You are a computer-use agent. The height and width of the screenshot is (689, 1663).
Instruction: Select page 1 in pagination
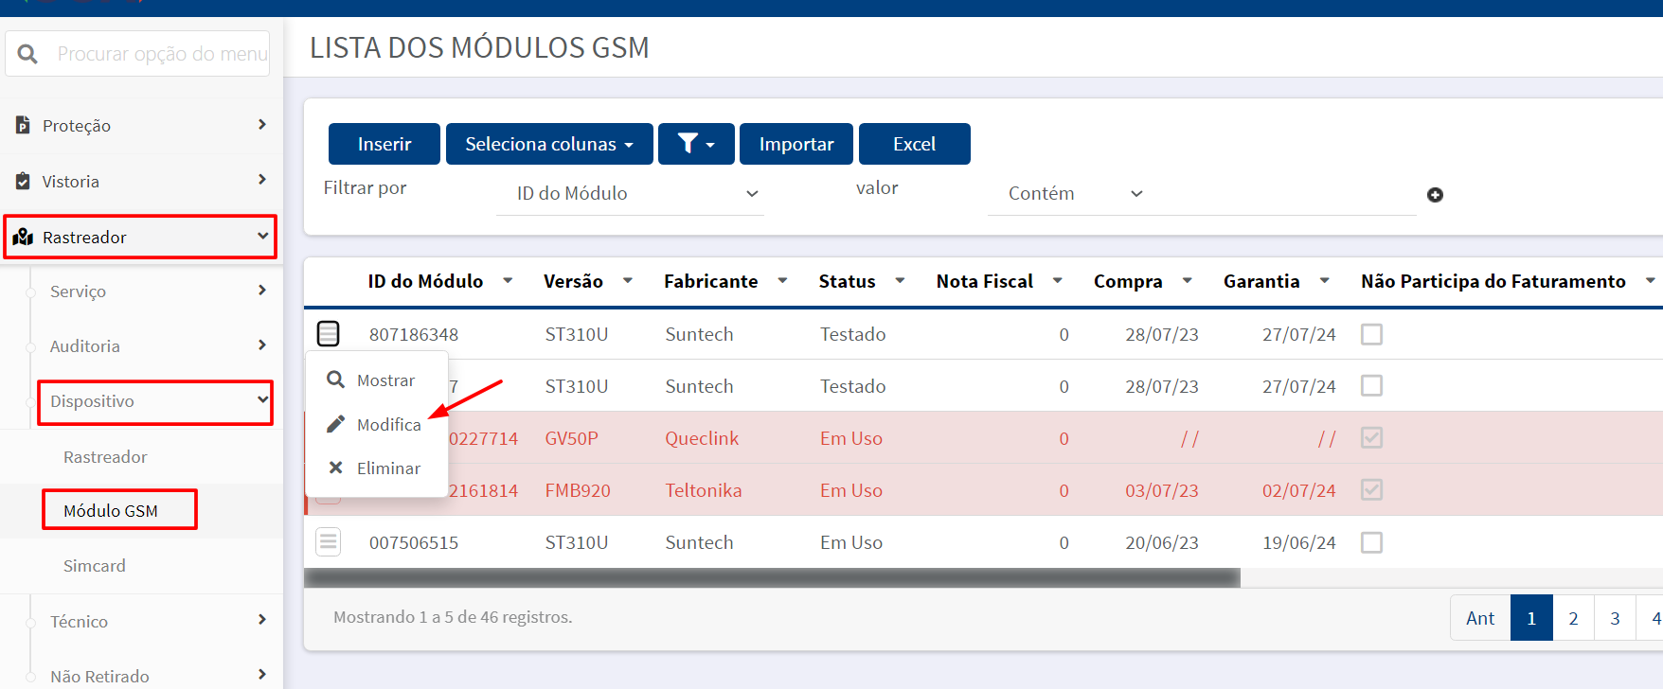tap(1531, 618)
